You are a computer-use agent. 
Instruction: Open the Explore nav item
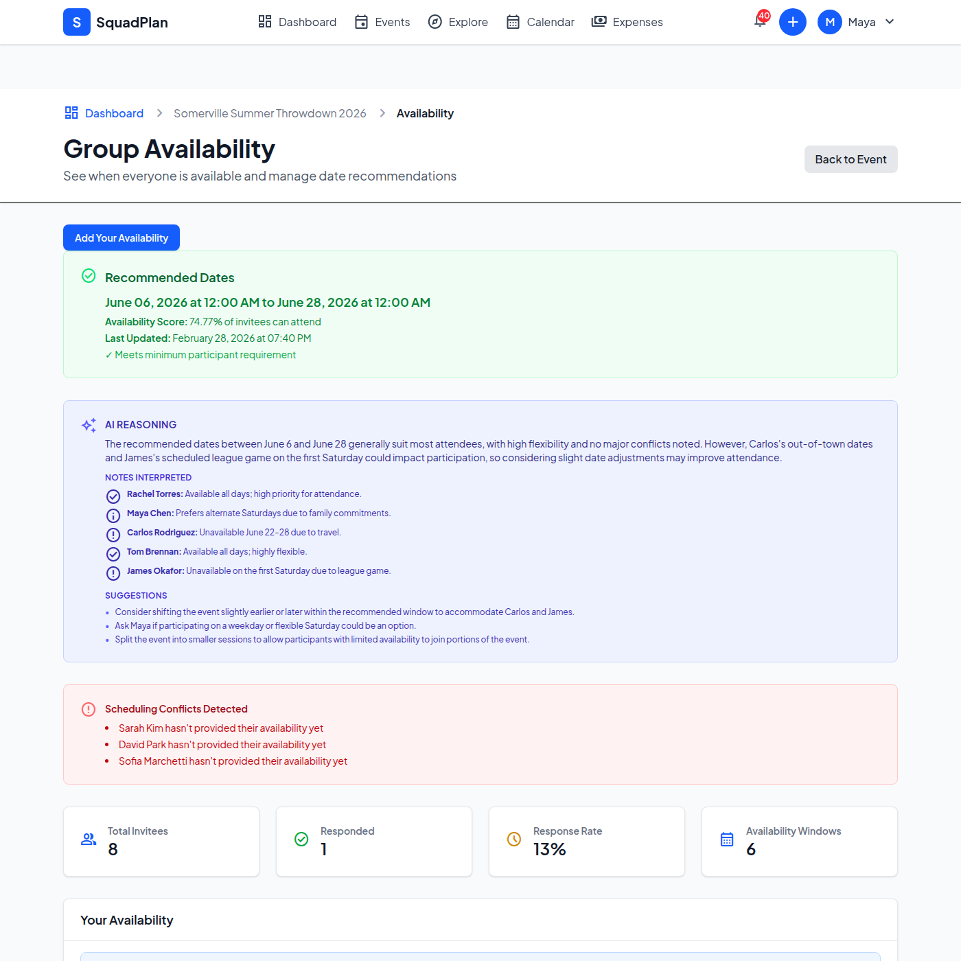(x=458, y=22)
